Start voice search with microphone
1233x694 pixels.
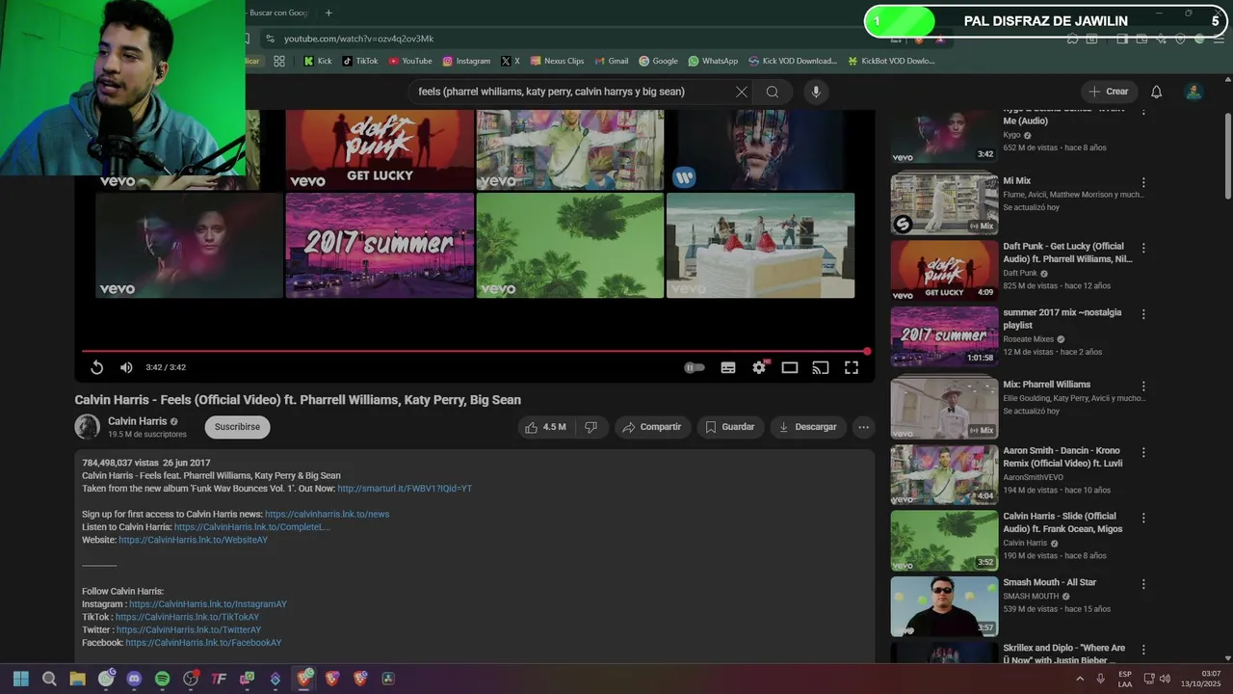pyautogui.click(x=816, y=92)
